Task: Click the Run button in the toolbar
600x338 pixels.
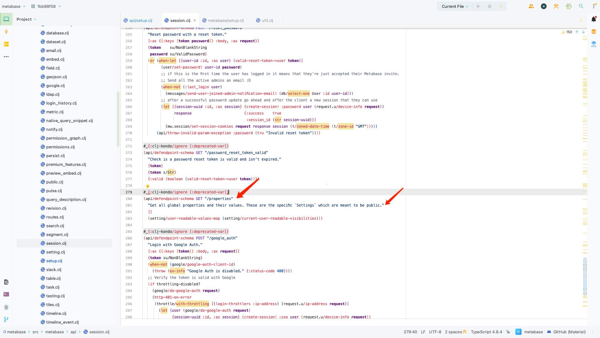Action: pos(478,6)
